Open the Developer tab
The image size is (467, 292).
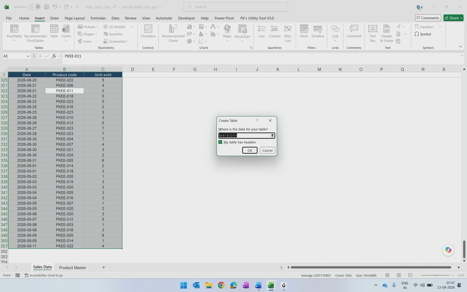pyautogui.click(x=187, y=18)
